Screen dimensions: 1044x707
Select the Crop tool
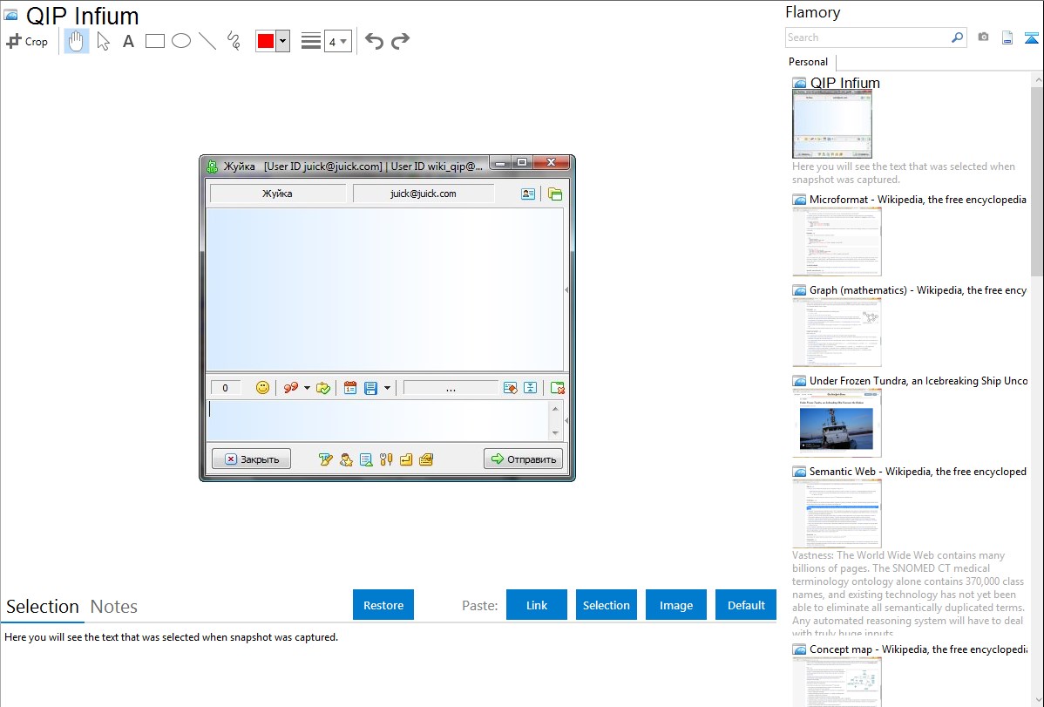point(27,41)
